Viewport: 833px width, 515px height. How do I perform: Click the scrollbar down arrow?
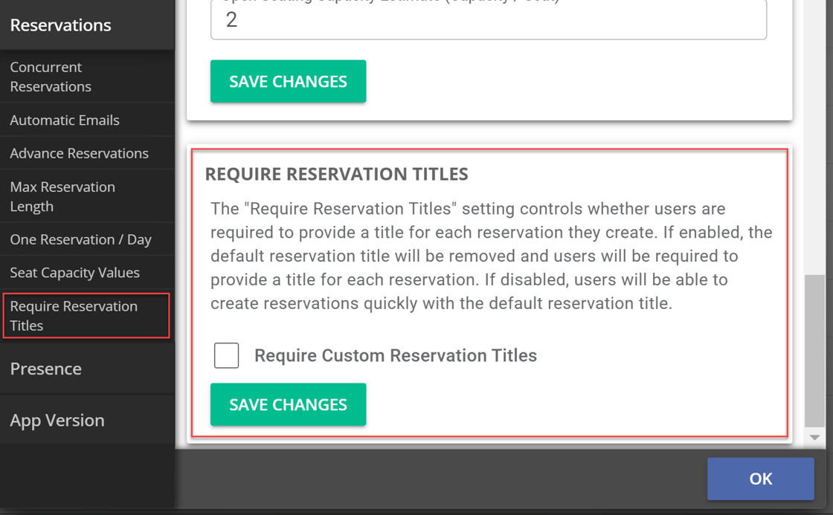click(814, 438)
